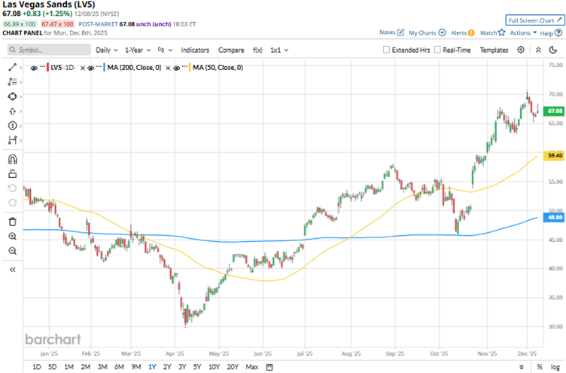Zoom in using the magnifier plus icon

[x=12, y=236]
